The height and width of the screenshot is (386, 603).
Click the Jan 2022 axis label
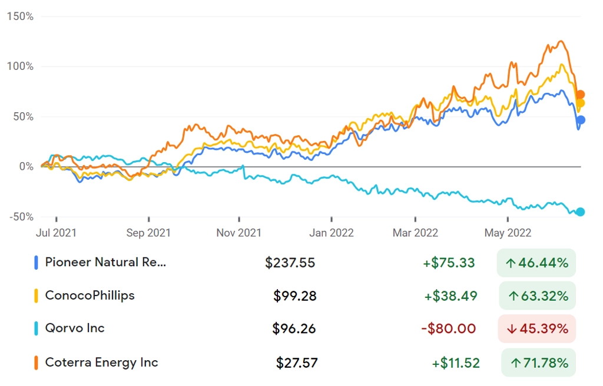(x=332, y=233)
